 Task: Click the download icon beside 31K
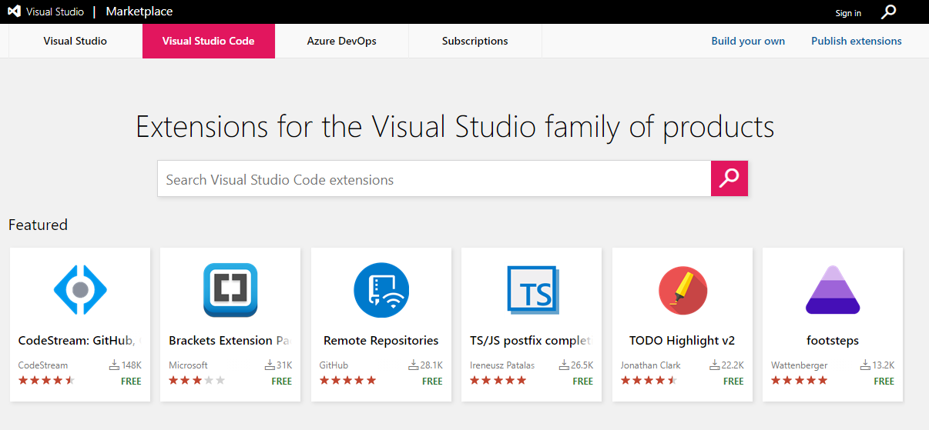(x=270, y=365)
